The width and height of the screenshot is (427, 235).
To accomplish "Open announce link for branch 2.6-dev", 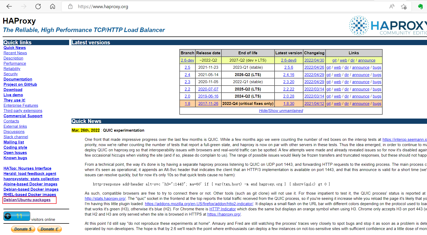I will (x=367, y=60).
